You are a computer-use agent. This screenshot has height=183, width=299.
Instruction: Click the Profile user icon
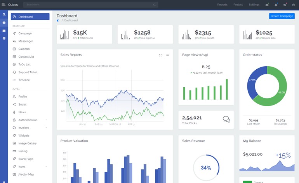tap(14, 97)
